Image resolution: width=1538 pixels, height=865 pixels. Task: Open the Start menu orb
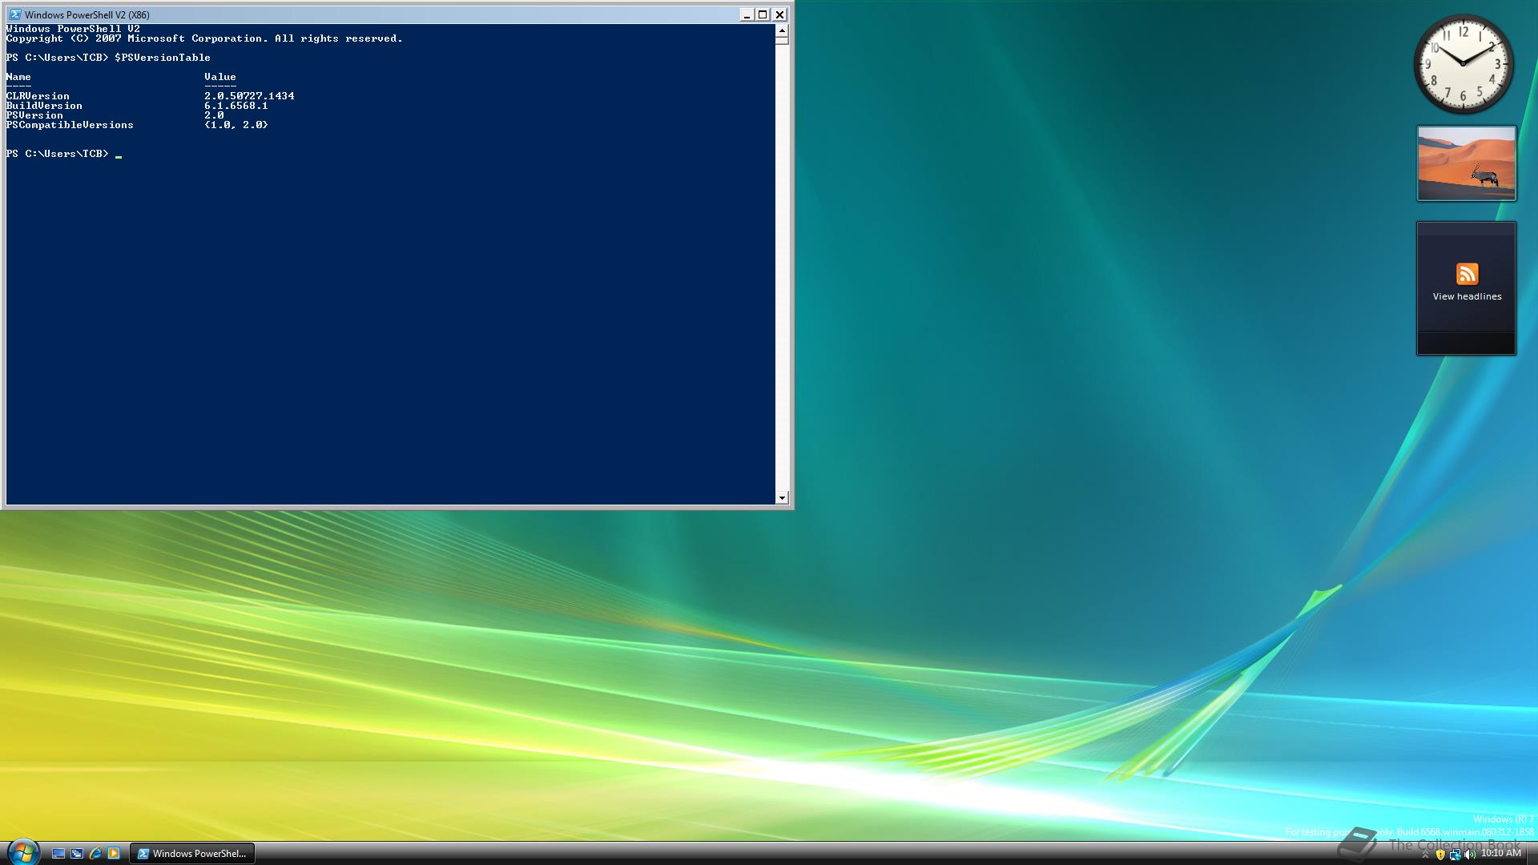22,851
